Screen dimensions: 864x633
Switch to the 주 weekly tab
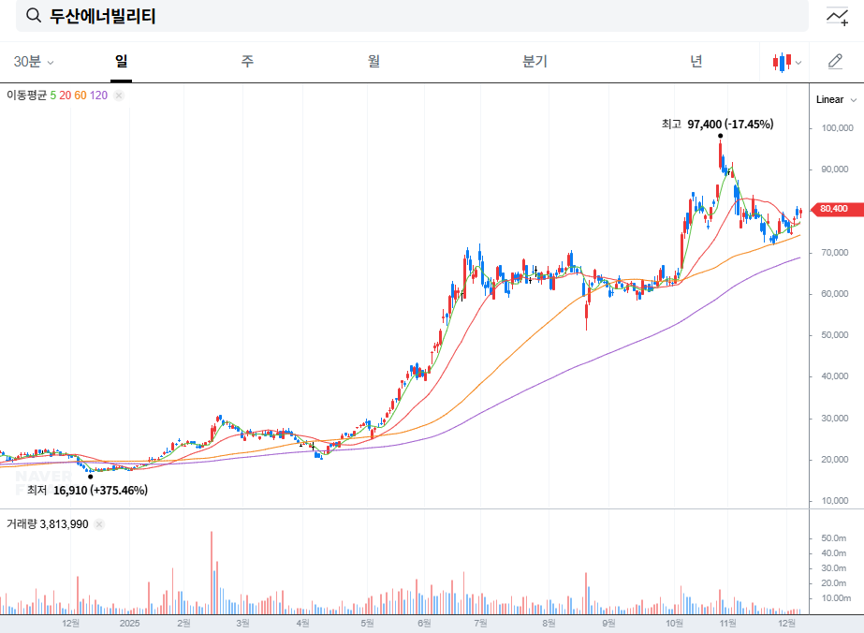[x=247, y=61]
